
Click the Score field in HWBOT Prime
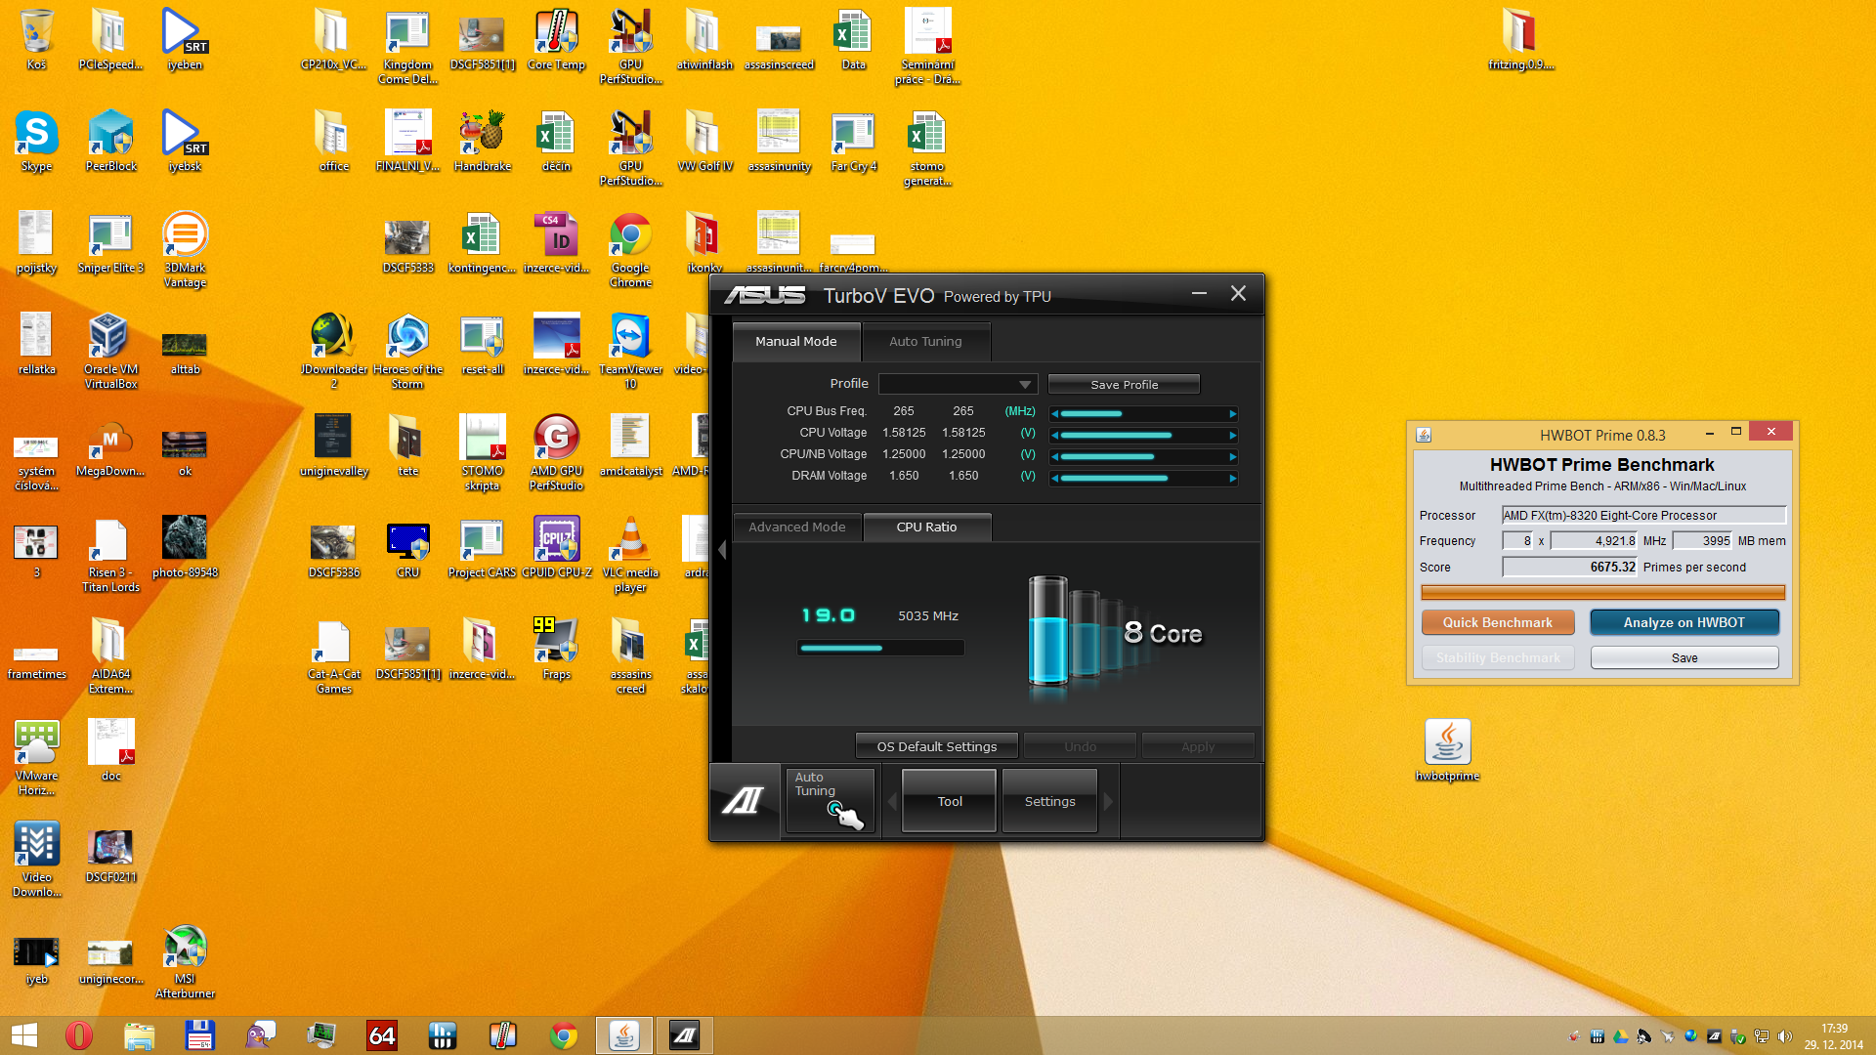[1570, 567]
